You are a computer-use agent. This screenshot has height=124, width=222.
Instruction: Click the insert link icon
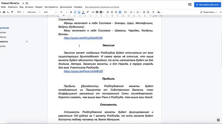93,12
